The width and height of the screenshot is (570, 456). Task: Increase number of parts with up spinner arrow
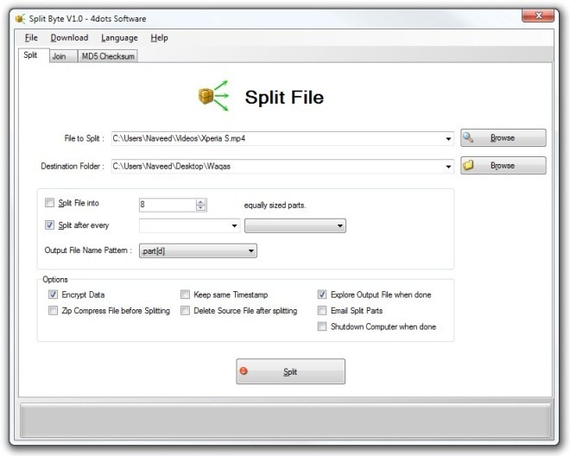(x=200, y=202)
